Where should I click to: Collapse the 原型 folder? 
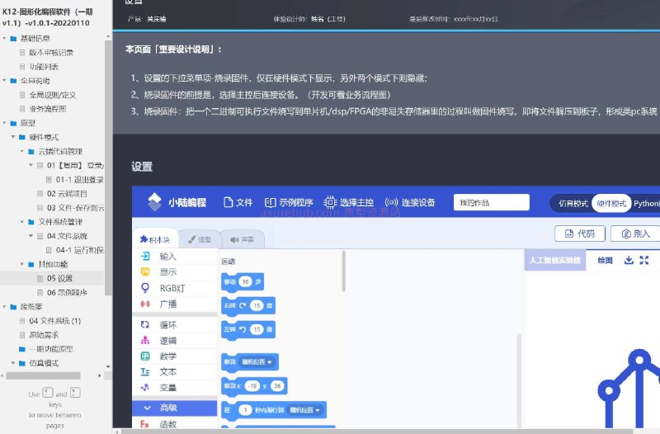[4, 123]
